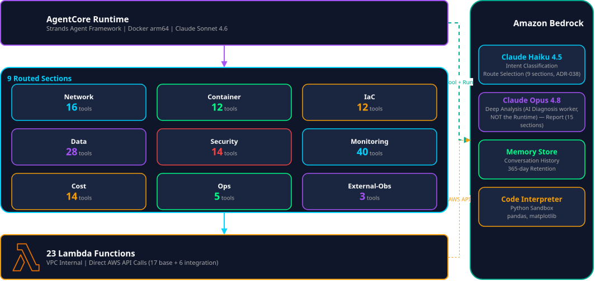The image size is (595, 281).
Task: Click the Strands Agent Framework subtitle line
Action: (x=137, y=29)
